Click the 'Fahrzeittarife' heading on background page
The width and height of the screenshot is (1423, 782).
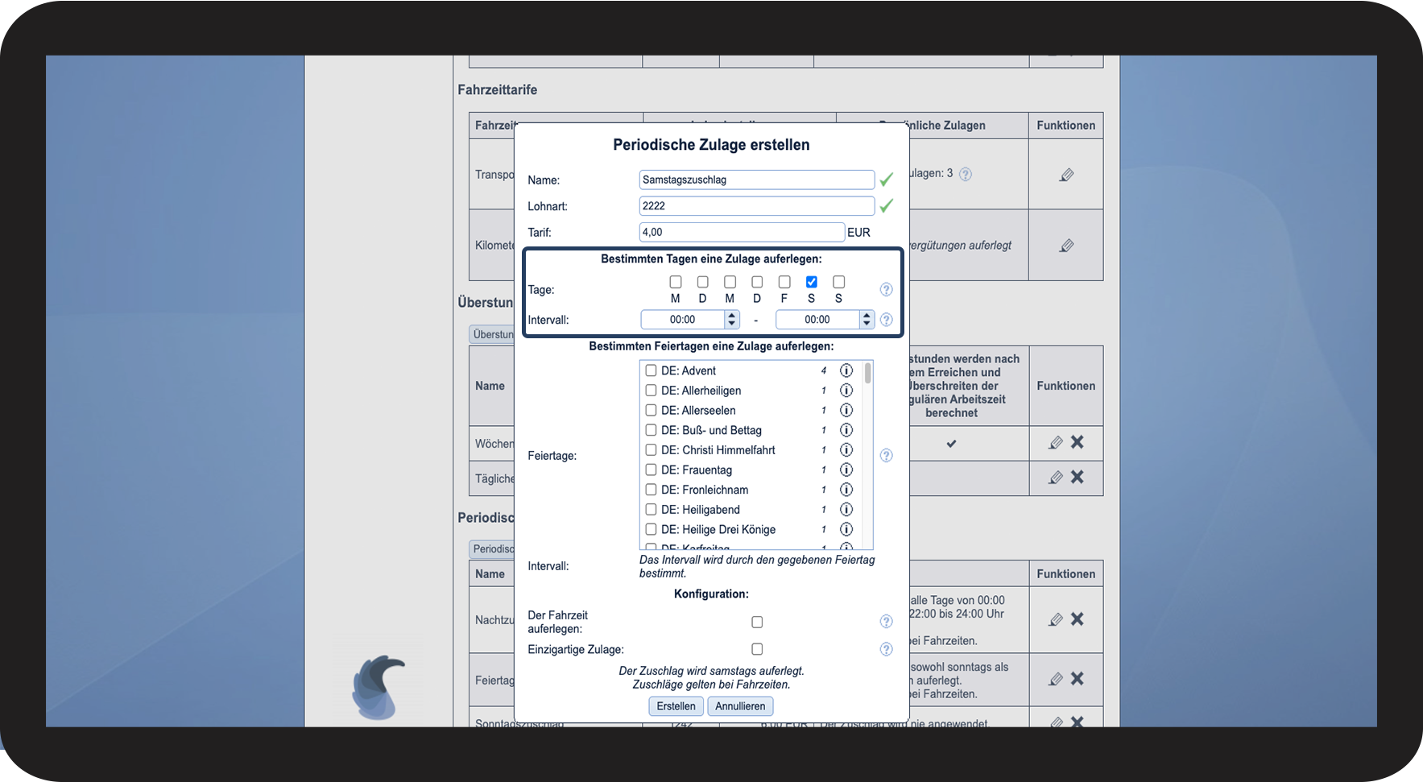coord(497,89)
